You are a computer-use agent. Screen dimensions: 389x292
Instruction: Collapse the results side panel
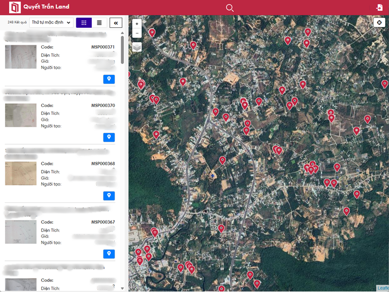click(x=116, y=22)
